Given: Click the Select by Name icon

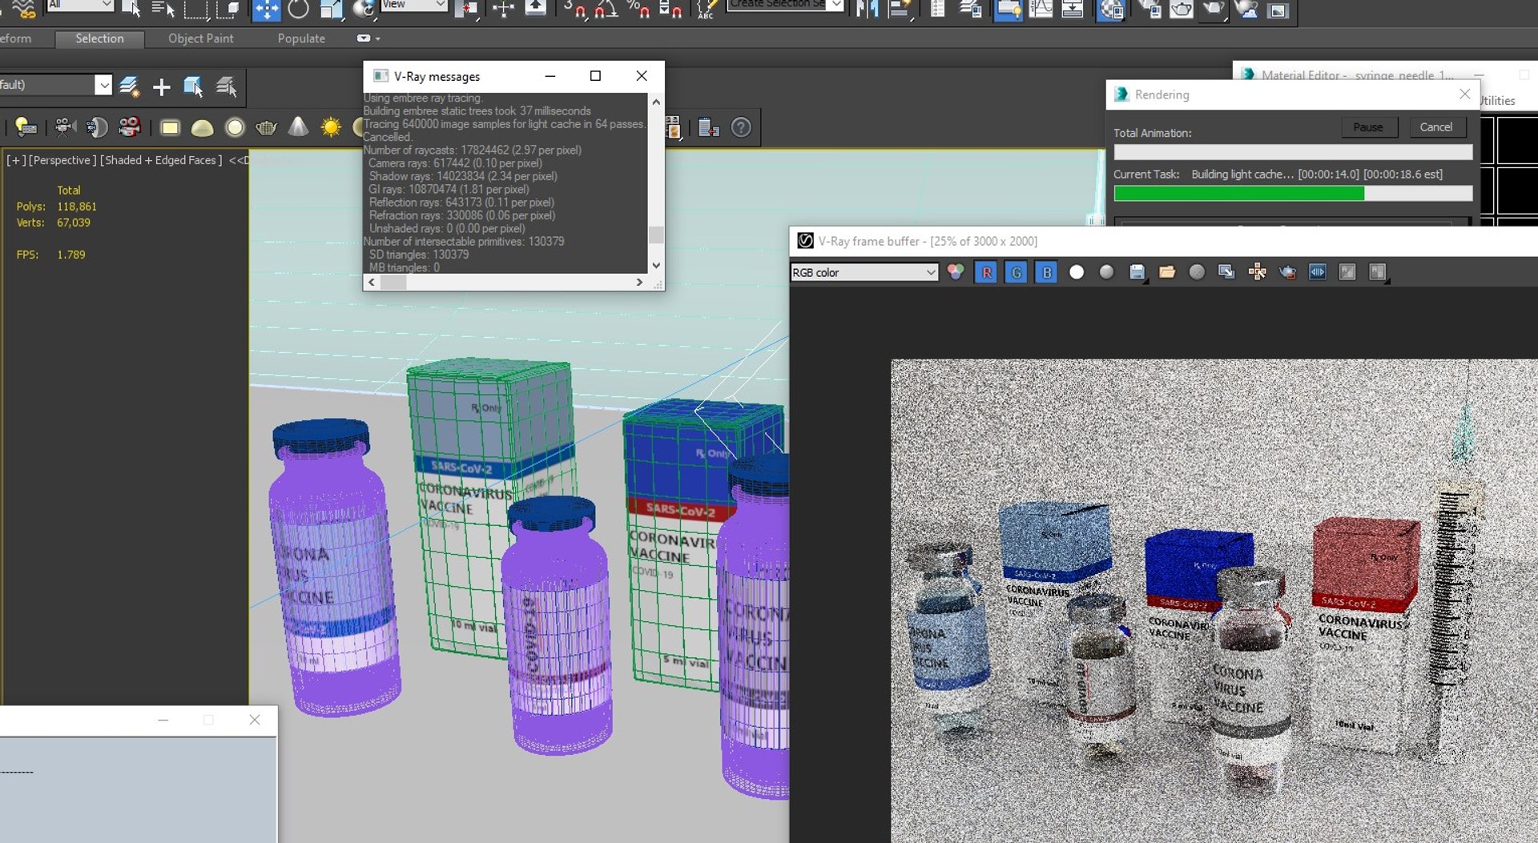Looking at the screenshot, I should tap(163, 10).
